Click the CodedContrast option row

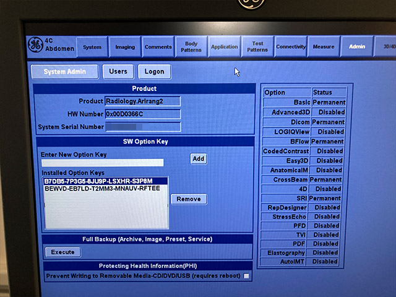(x=303, y=151)
